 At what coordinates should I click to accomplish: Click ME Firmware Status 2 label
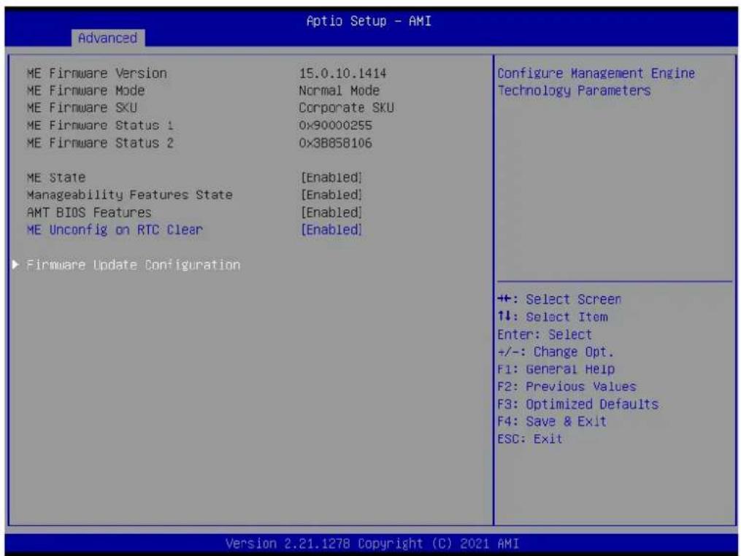tap(100, 143)
